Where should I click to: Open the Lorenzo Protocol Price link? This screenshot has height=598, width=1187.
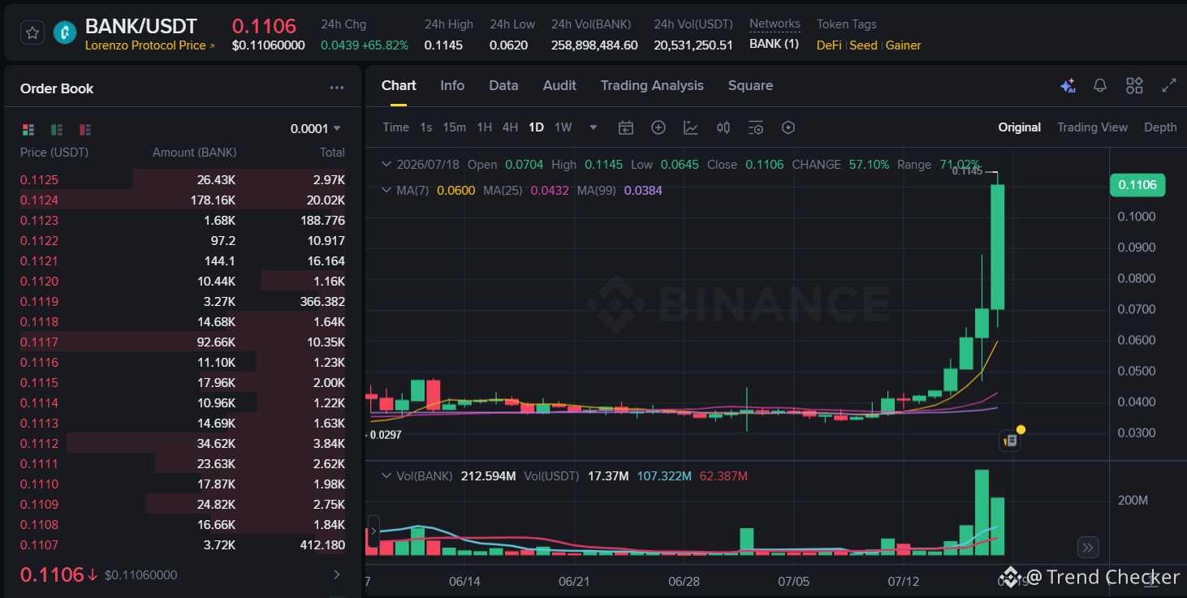(x=150, y=45)
